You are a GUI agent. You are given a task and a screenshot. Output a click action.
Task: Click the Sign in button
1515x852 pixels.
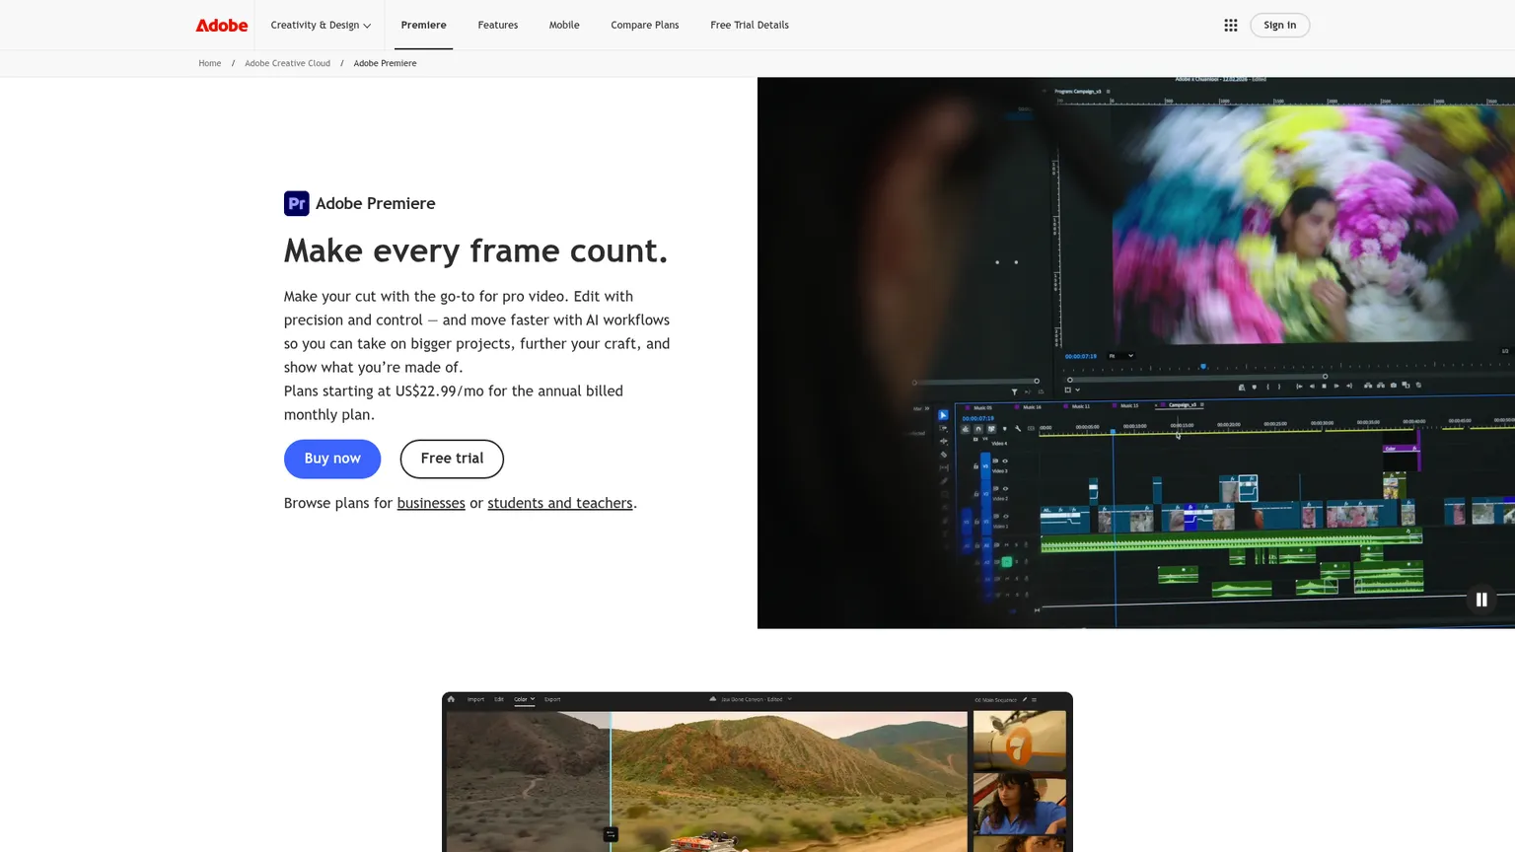click(x=1279, y=26)
